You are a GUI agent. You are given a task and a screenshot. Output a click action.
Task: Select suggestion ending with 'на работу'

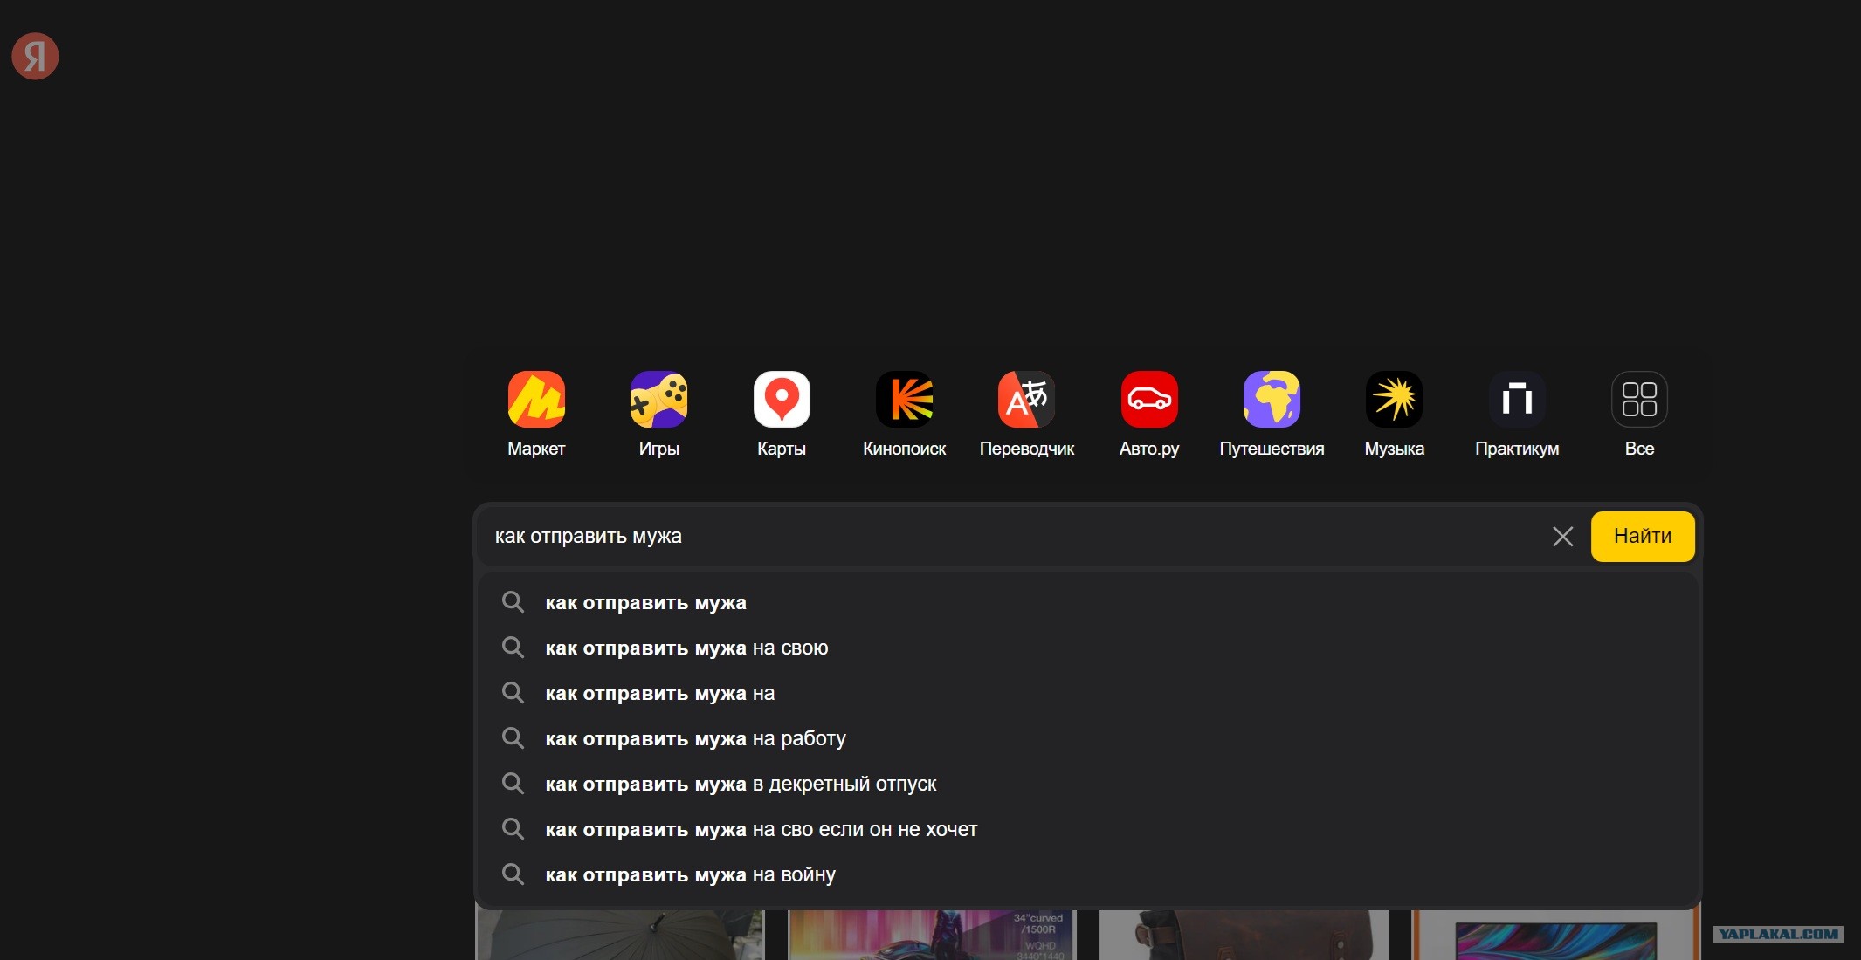click(x=1088, y=739)
